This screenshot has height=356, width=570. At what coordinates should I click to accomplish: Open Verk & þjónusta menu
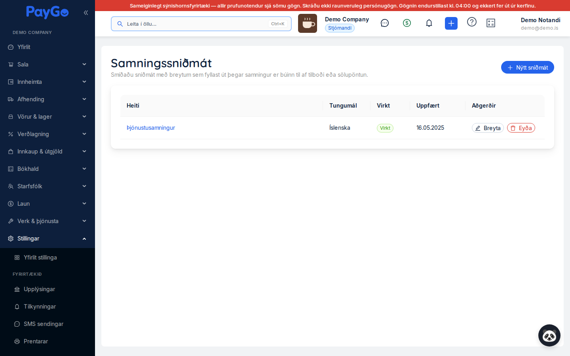47,221
